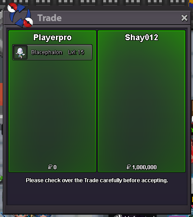
Task: Click Pokédollar symbol beside 1,000,000
Action: pyautogui.click(x=129, y=167)
